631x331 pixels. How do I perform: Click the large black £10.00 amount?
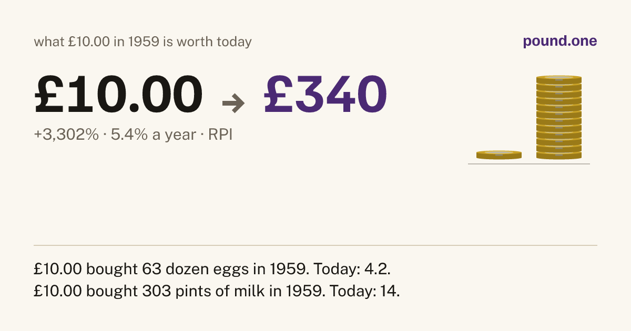coord(118,95)
